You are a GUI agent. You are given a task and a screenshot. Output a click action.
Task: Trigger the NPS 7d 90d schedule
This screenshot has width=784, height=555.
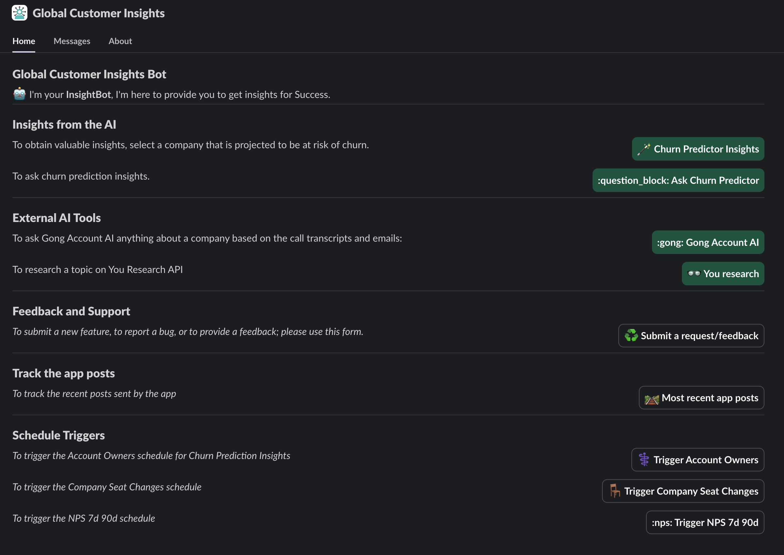pos(705,523)
